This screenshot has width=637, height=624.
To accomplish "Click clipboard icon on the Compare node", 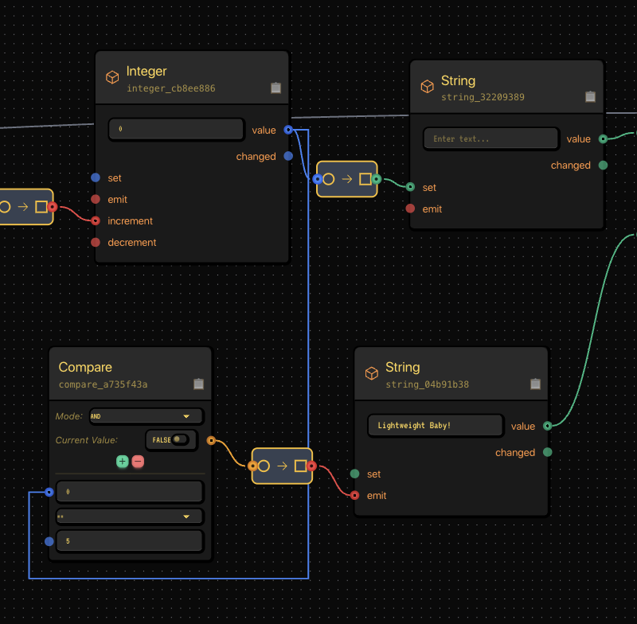I will tap(198, 384).
